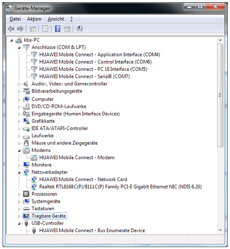Click the DVD/CD-ROM-Laufwerke disc icon
This screenshot has width=230, height=249.
[x=26, y=107]
